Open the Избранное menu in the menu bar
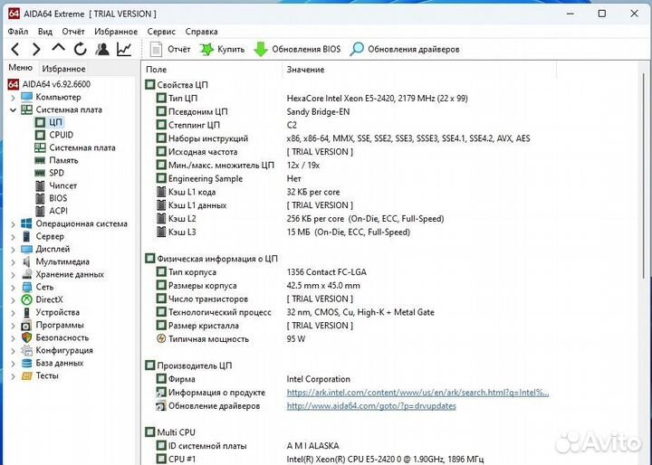This screenshot has height=465, width=652. pos(116,32)
